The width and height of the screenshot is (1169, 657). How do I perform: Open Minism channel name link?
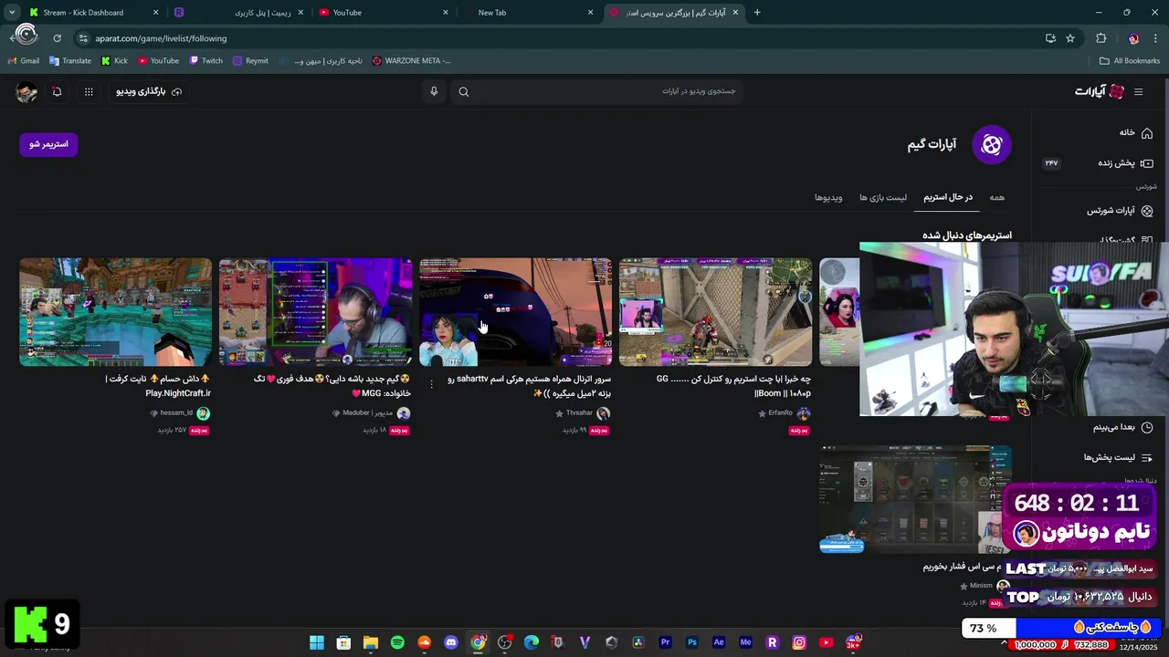point(981,586)
